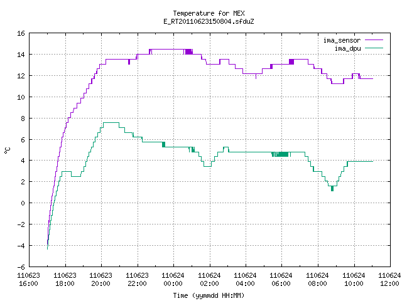
Task: Click the ima_dpu legend label
Action: [x=348, y=48]
